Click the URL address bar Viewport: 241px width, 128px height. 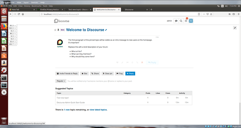point(118,14)
